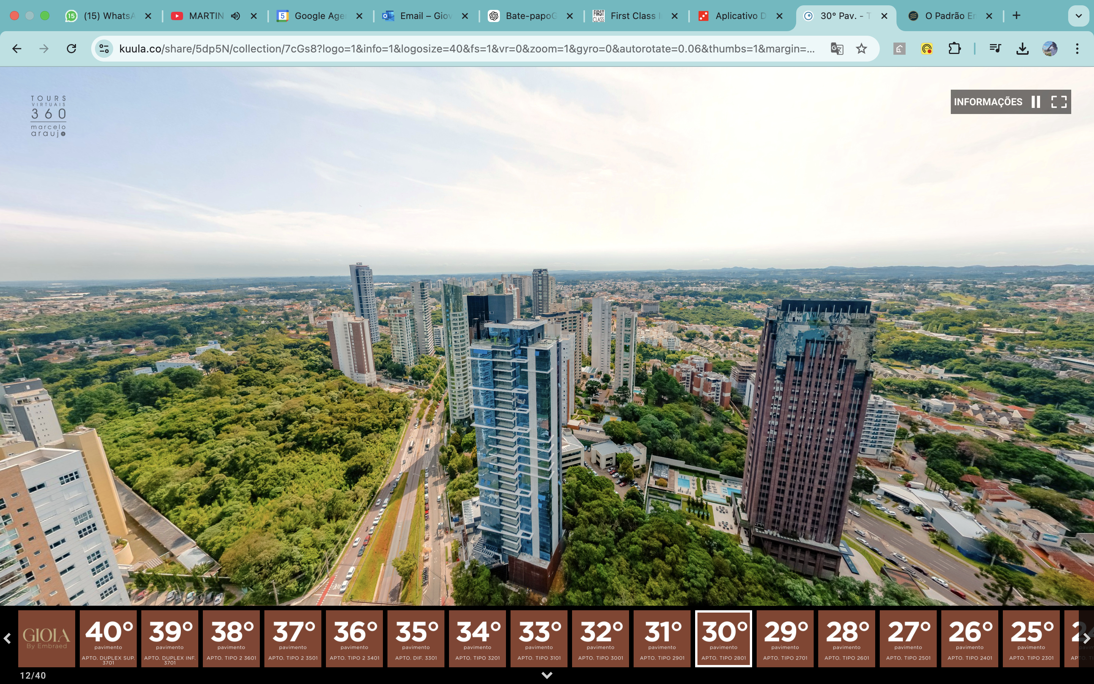Go forward with the browser forward arrow
This screenshot has height=684, width=1094.
pos(44,48)
